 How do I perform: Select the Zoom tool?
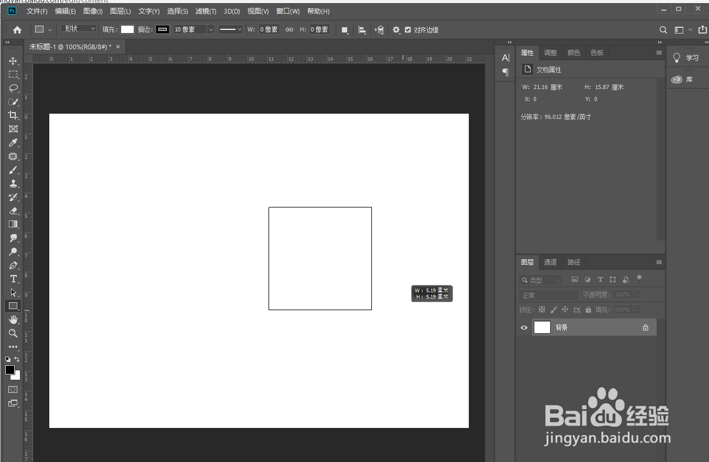click(x=13, y=333)
